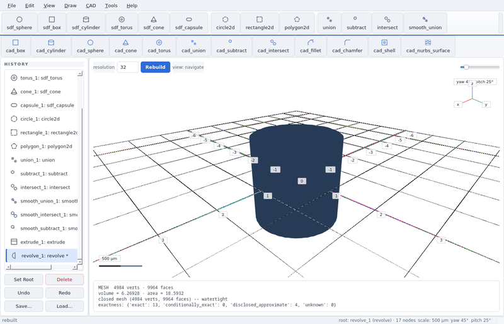Add a cad_torus primitive
The height and width of the screenshot is (324, 504).
pyautogui.click(x=159, y=47)
